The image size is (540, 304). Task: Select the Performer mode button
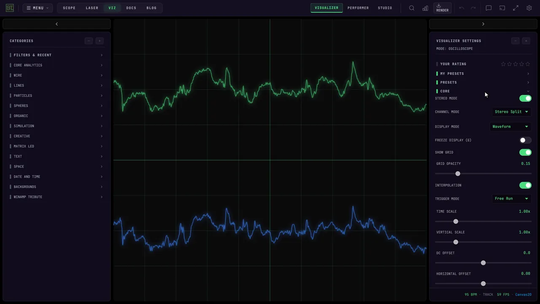pyautogui.click(x=358, y=8)
